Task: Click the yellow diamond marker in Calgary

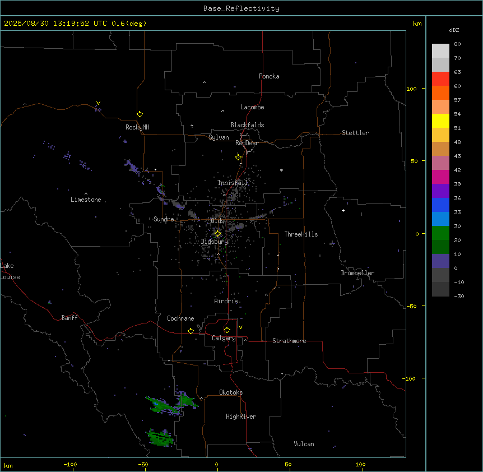Action: 227,330
